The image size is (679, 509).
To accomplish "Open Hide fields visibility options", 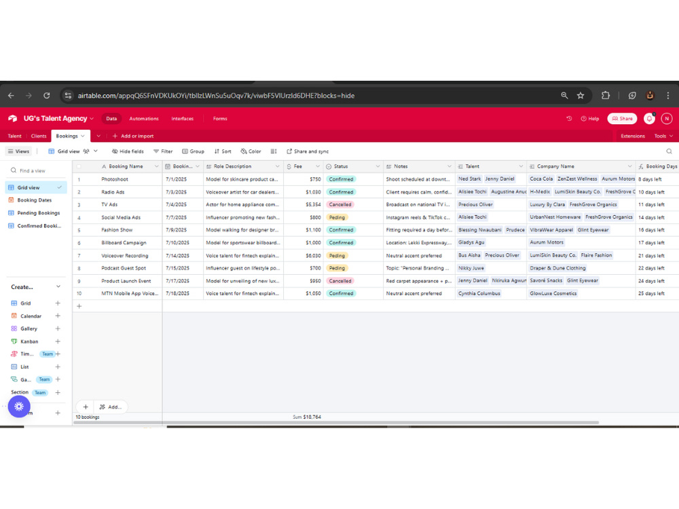I will (128, 151).
